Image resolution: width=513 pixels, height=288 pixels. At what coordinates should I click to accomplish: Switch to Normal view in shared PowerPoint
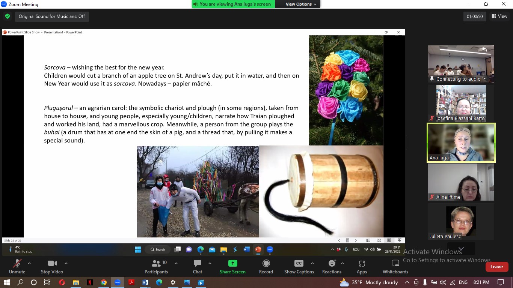coord(368,240)
